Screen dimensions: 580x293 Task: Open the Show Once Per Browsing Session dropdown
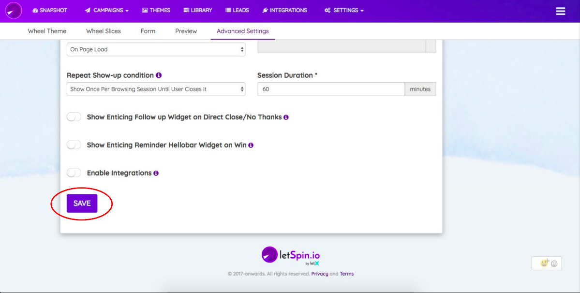pos(156,89)
